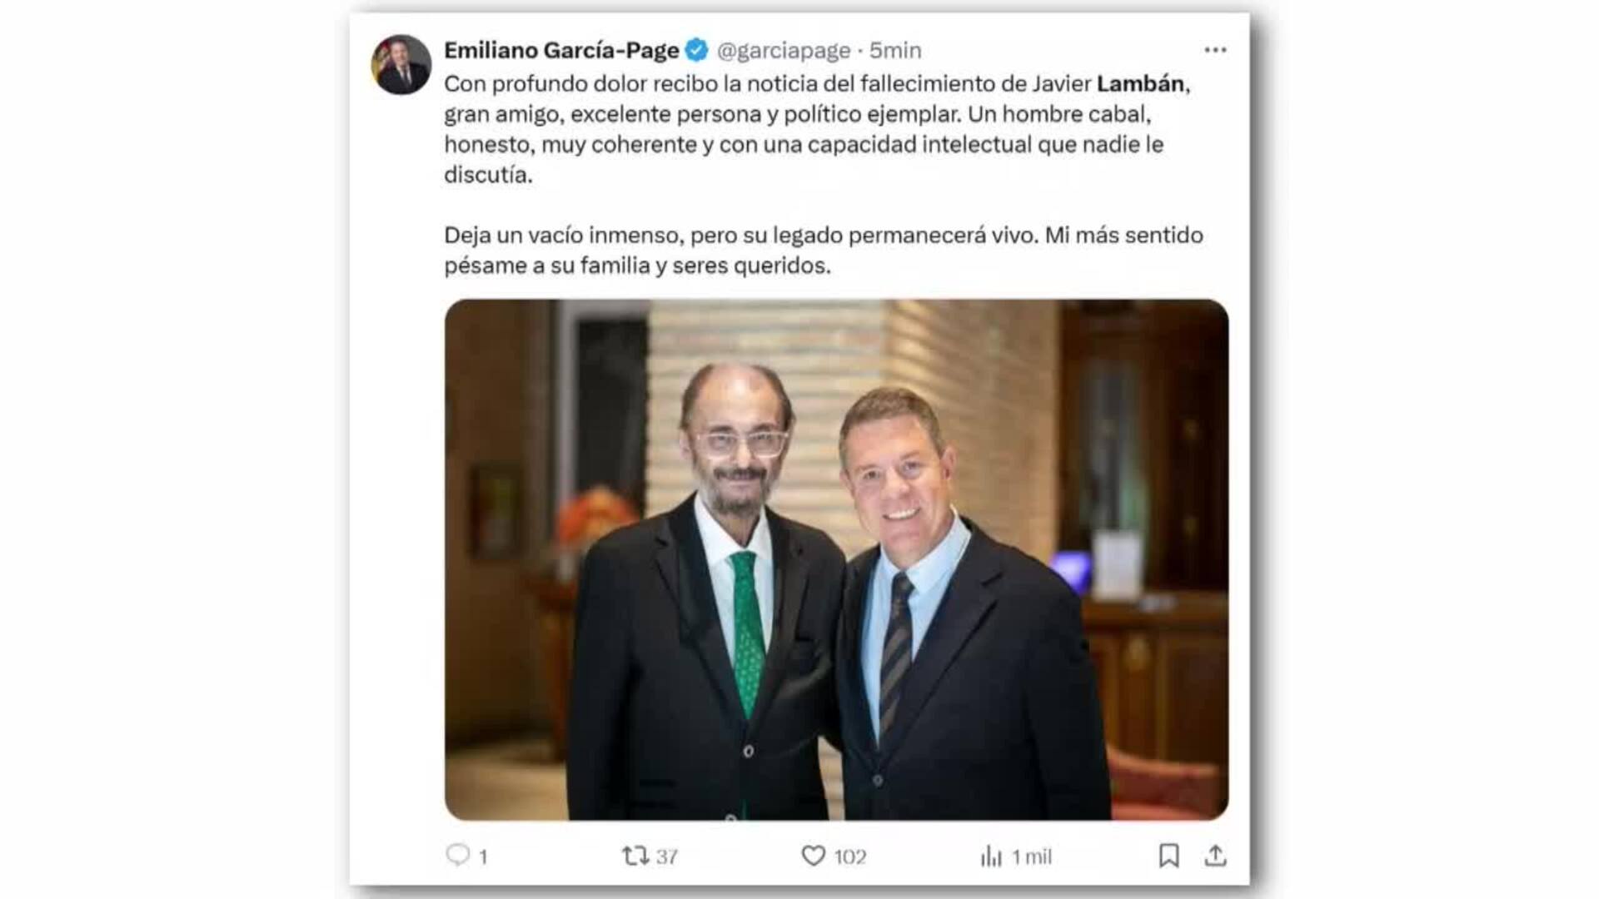Click the share upload icon
Image resolution: width=1599 pixels, height=899 pixels.
[x=1215, y=856]
